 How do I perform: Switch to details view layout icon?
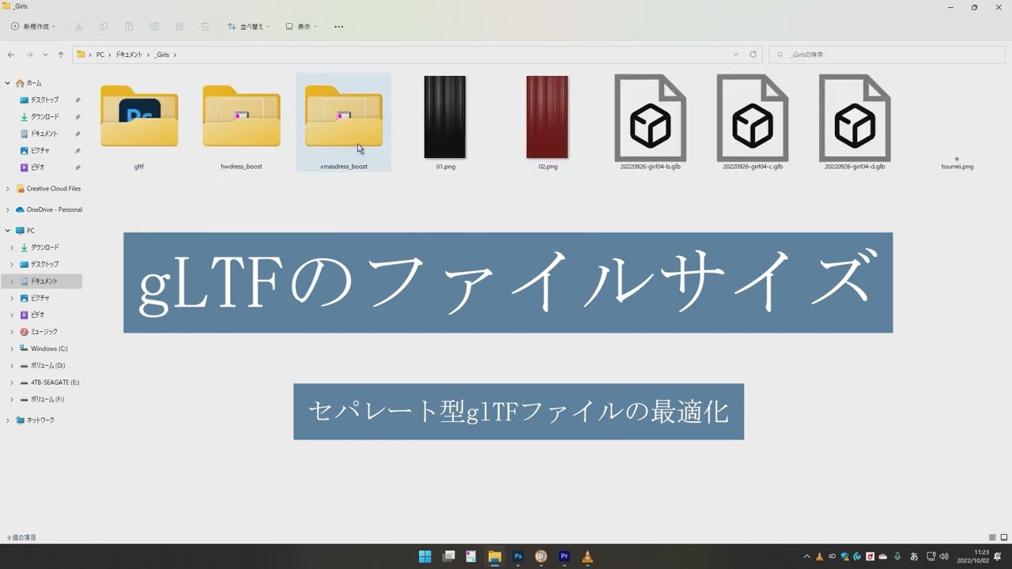(992, 537)
